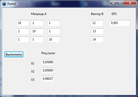Viewport: 138px width, 97px height.
Task: Select matrix A row 1 column 2 field
Action: pyautogui.click(x=37, y=23)
